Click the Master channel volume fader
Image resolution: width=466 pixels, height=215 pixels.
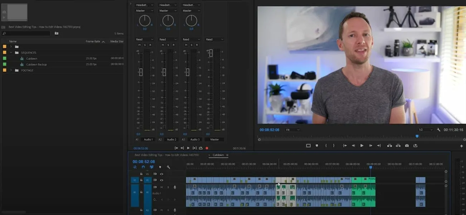click(x=211, y=53)
